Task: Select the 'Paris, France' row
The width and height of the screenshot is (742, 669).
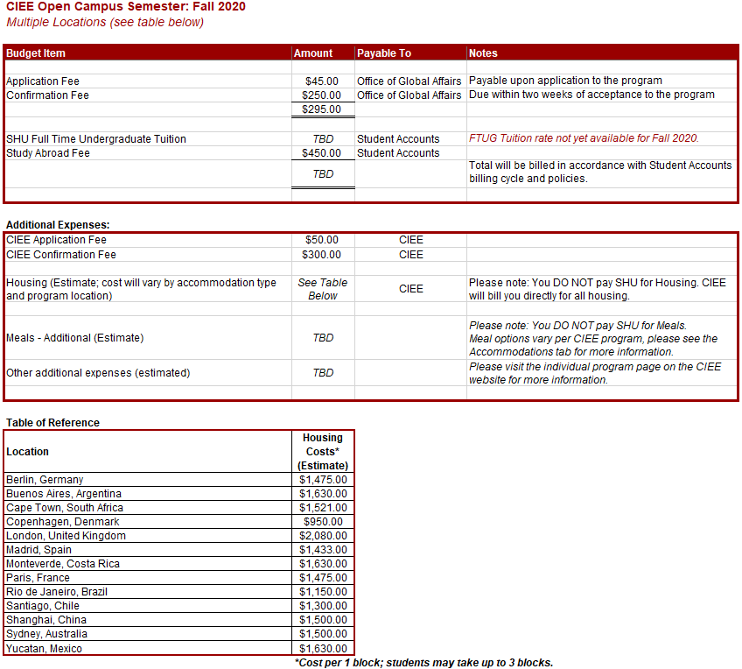Action: point(178,578)
